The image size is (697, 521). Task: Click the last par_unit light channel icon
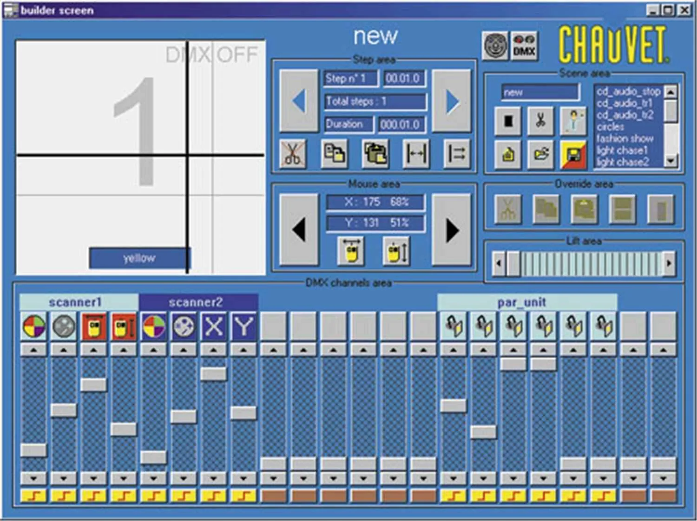(603, 326)
